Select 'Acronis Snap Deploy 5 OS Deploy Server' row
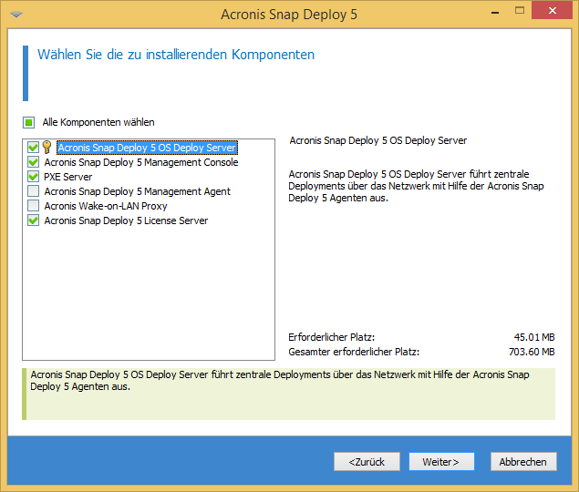 [x=147, y=148]
